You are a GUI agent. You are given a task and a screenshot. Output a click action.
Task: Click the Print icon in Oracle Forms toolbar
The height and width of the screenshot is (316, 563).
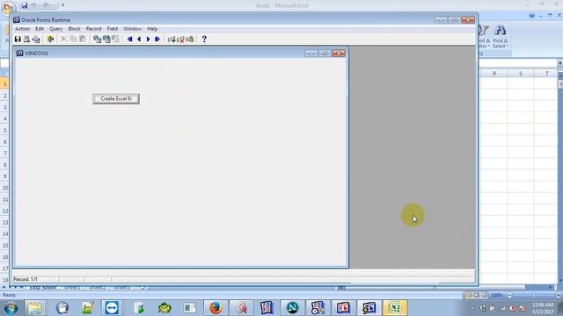pos(26,39)
